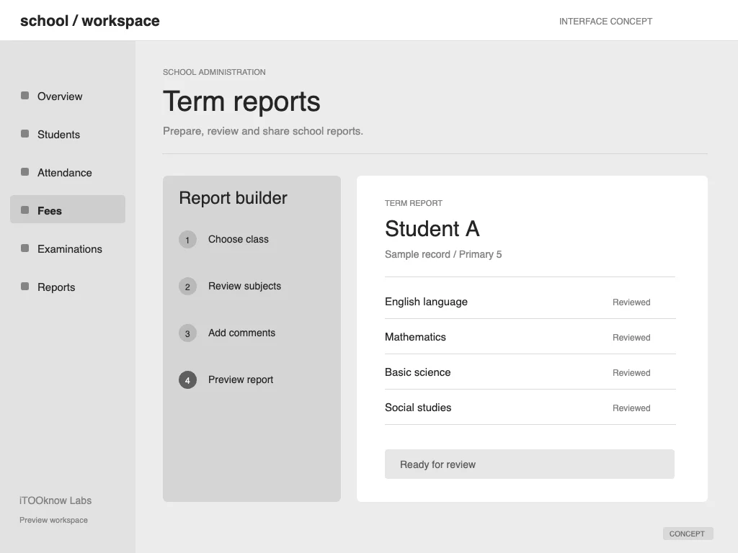Click the Preview workspace footer text

53,520
